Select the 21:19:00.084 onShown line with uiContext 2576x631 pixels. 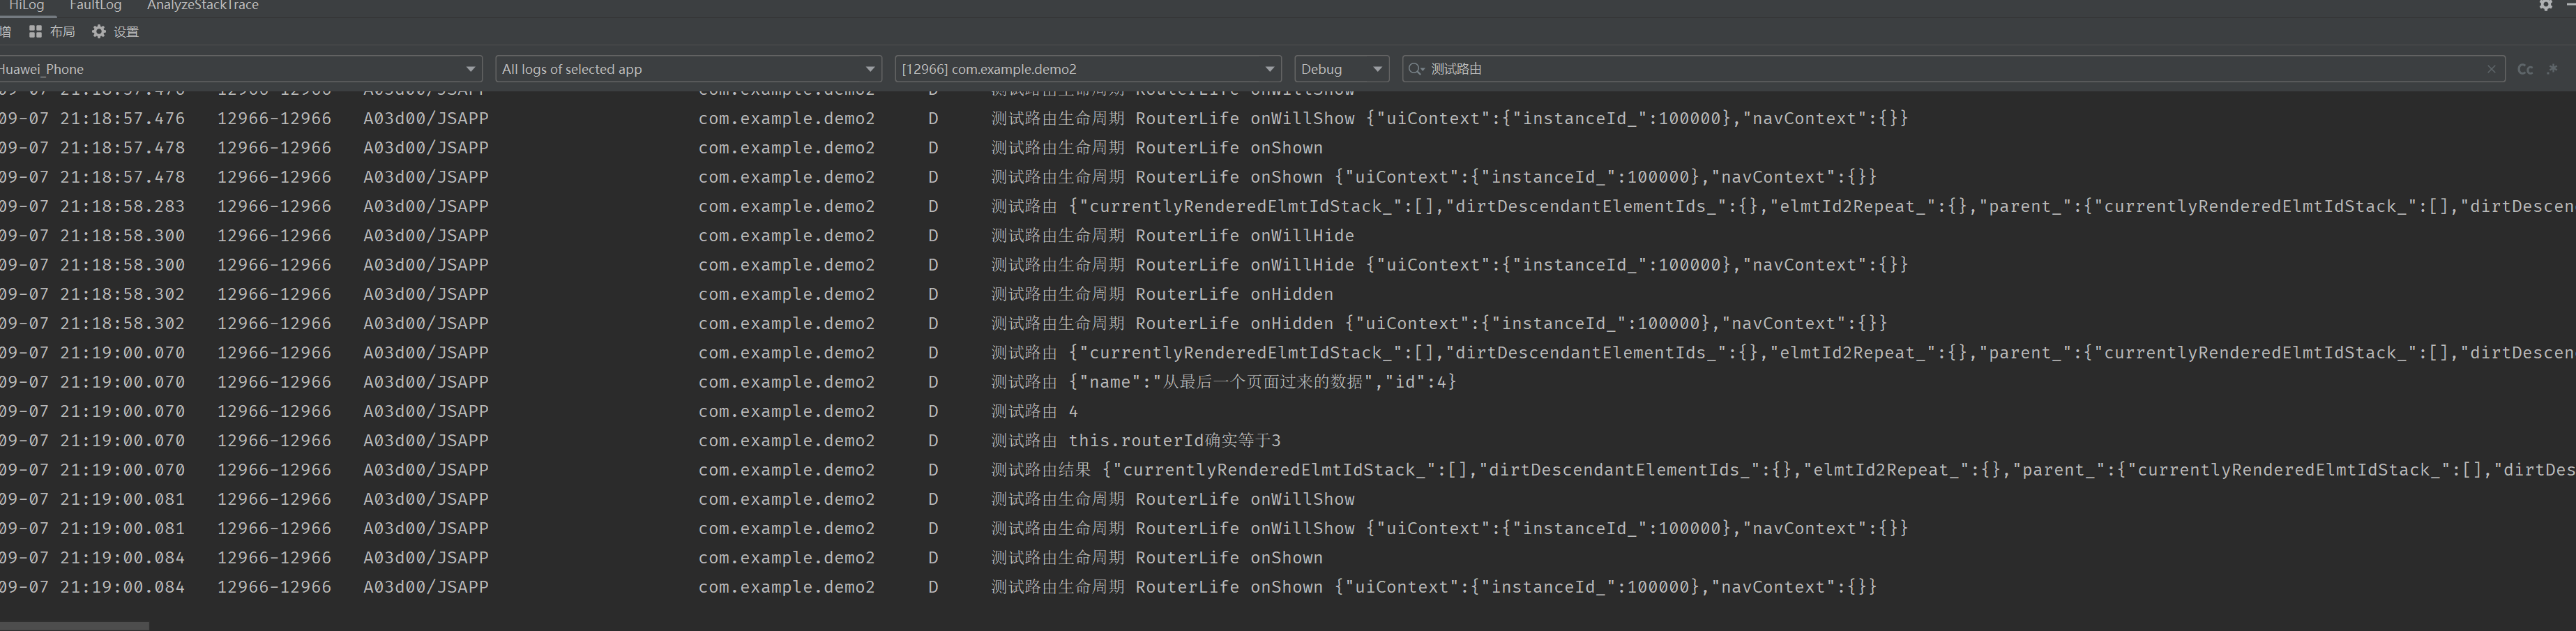tap(1288, 587)
